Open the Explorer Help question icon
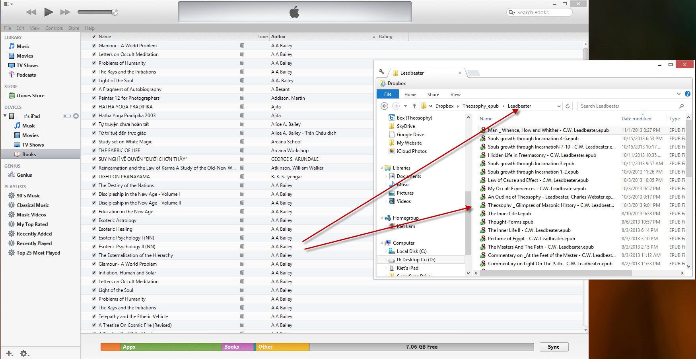The width and height of the screenshot is (696, 359). click(688, 94)
